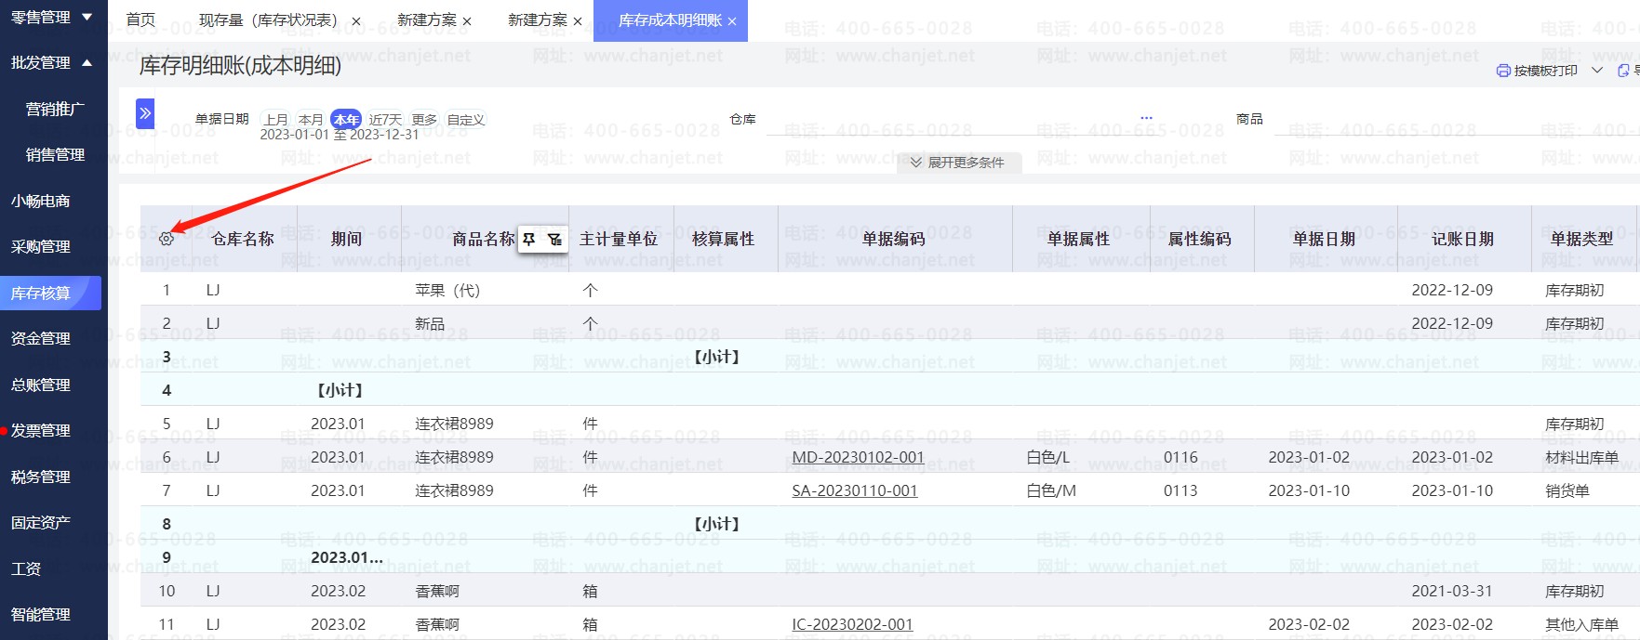Viewport: 1640px width, 640px height.
Task: Pin the 商品名称 column
Action: point(529,239)
